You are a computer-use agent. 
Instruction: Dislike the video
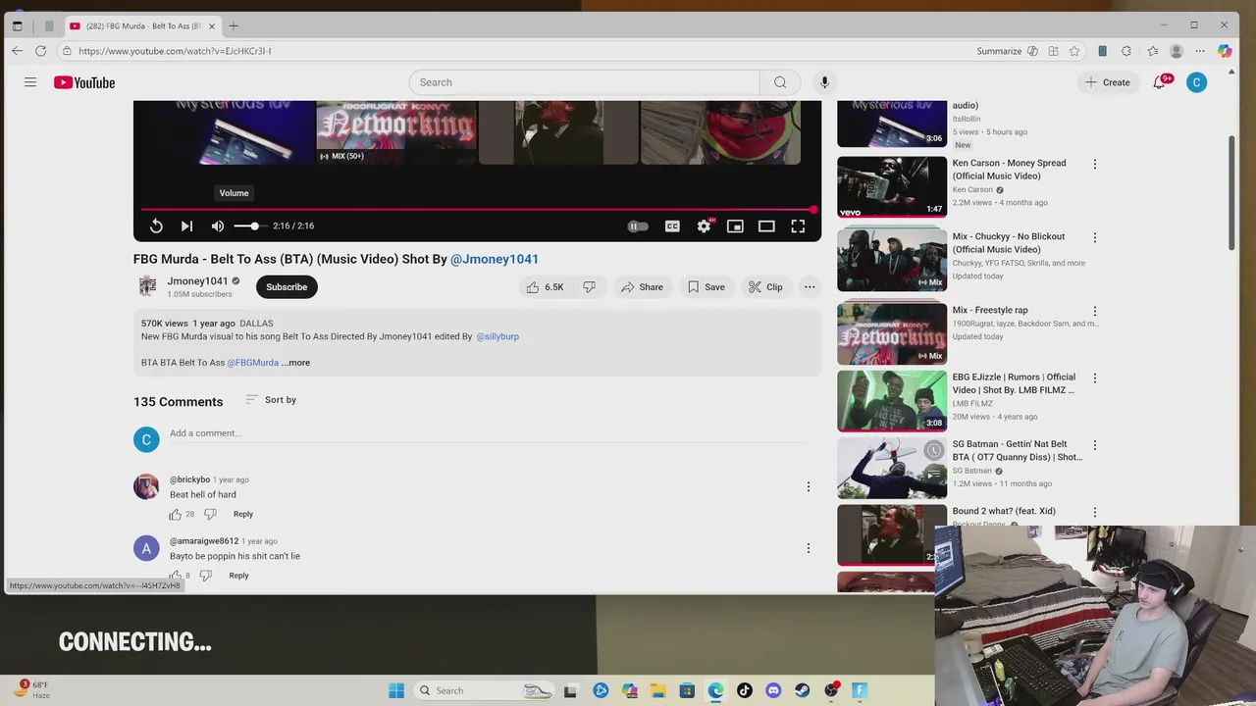[589, 287]
